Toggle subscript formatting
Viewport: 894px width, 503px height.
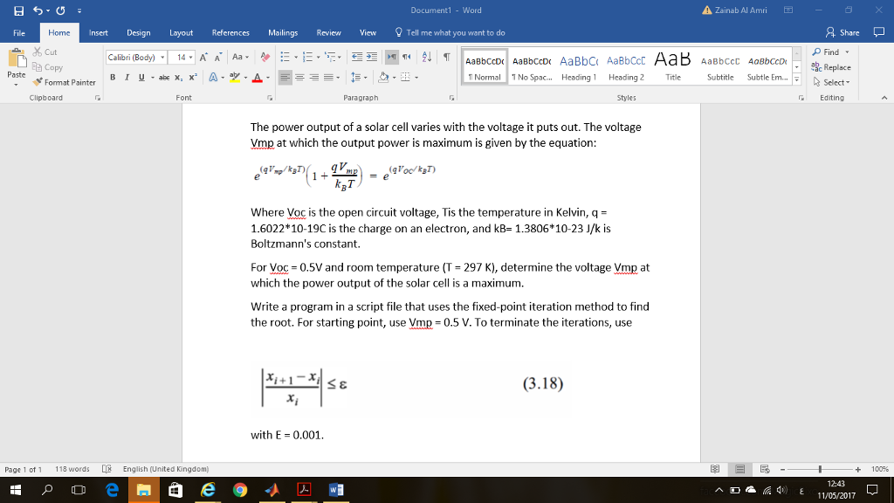click(x=177, y=77)
